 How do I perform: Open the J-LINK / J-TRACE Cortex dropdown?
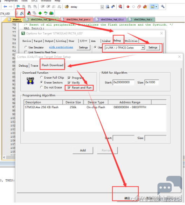click(143, 48)
